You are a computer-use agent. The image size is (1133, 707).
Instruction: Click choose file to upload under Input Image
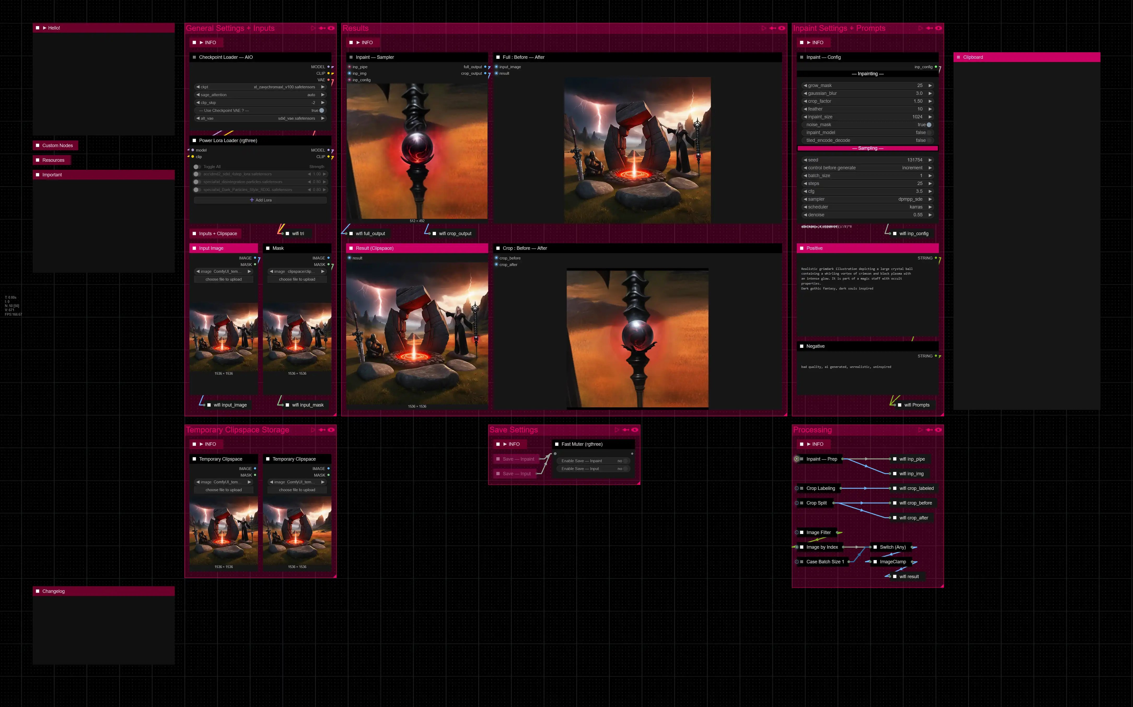pyautogui.click(x=223, y=280)
